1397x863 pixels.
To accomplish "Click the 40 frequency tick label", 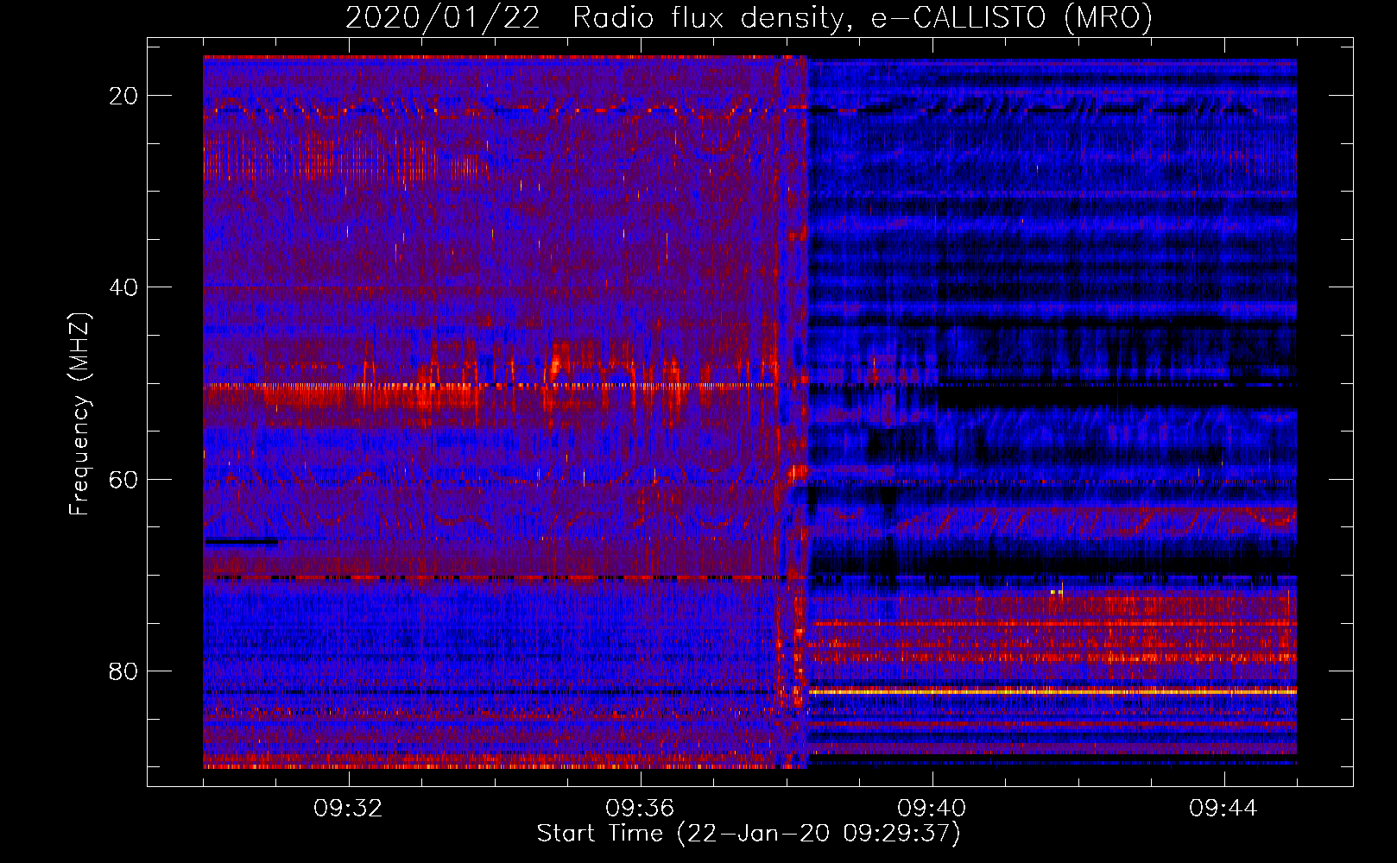I will (123, 287).
